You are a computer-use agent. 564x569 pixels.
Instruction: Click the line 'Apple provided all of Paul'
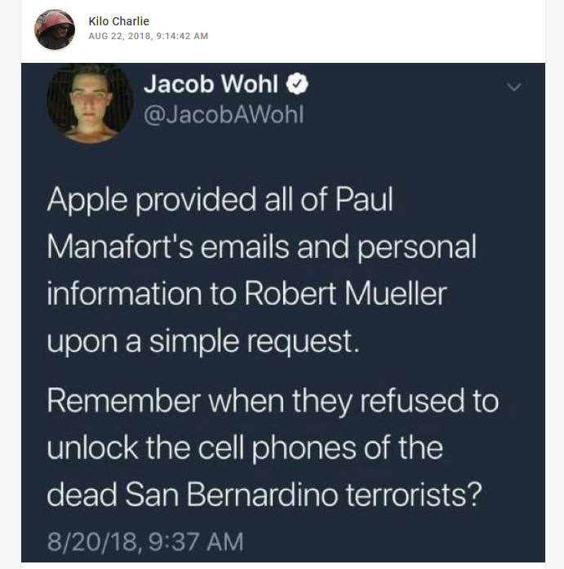point(220,199)
